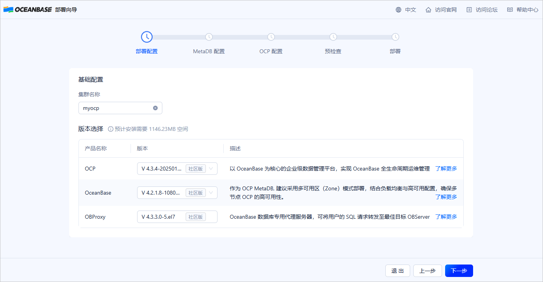Click the OCP description text
Screen dimensions: 543x282
[330, 169]
